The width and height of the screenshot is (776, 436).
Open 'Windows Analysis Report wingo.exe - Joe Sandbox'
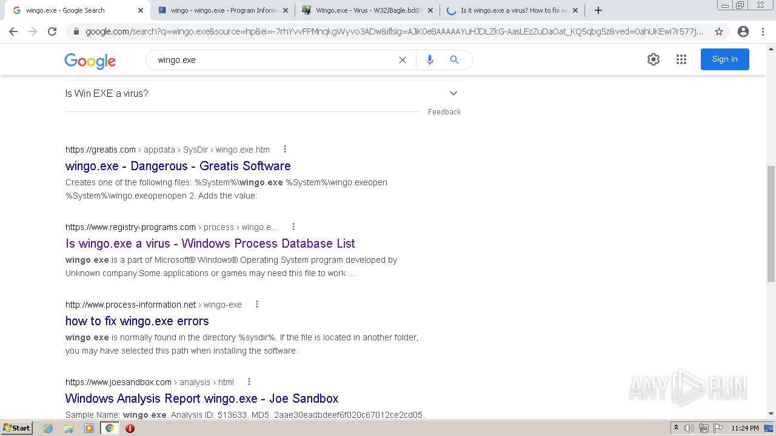202,398
